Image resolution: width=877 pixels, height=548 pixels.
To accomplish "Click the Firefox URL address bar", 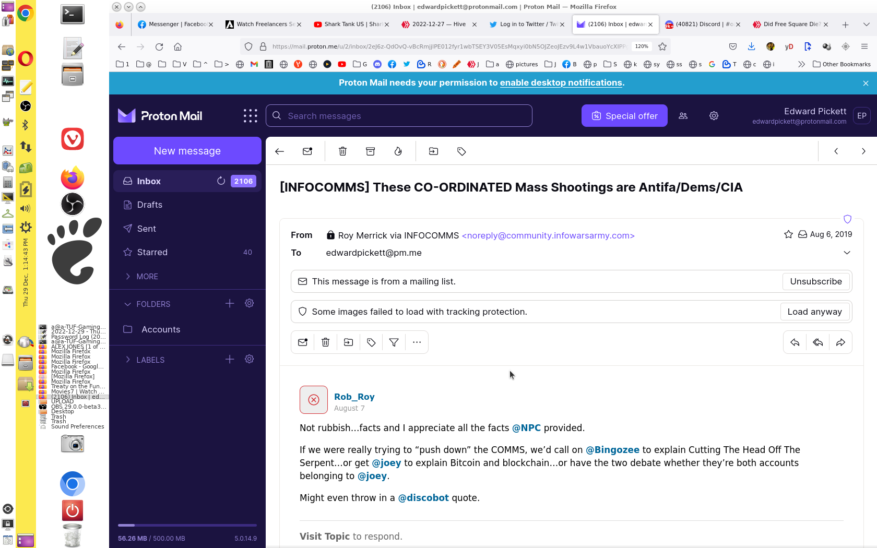I will 448,46.
